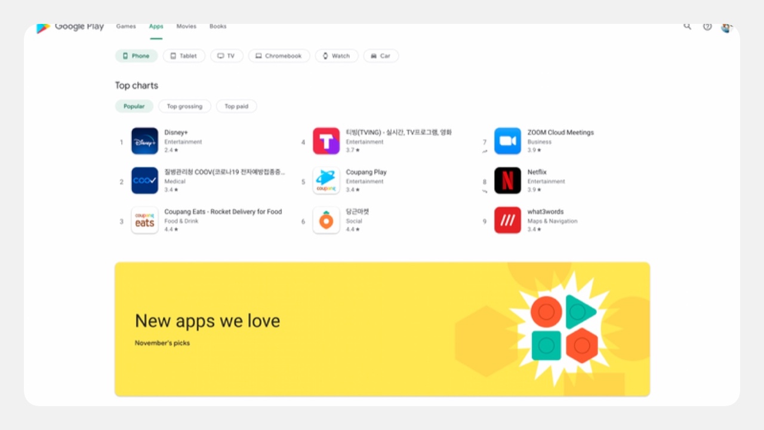Click the November's picks subtitle
Image resolution: width=764 pixels, height=430 pixels.
click(x=162, y=343)
